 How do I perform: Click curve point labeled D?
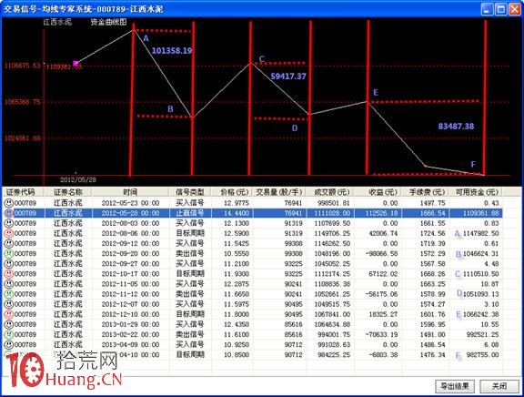pyautogui.click(x=310, y=115)
